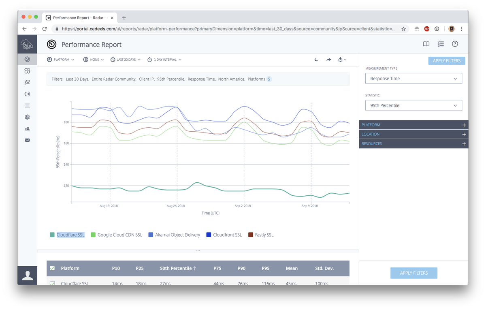Click the 116ms P95 table cell

pyautogui.click(x=268, y=283)
